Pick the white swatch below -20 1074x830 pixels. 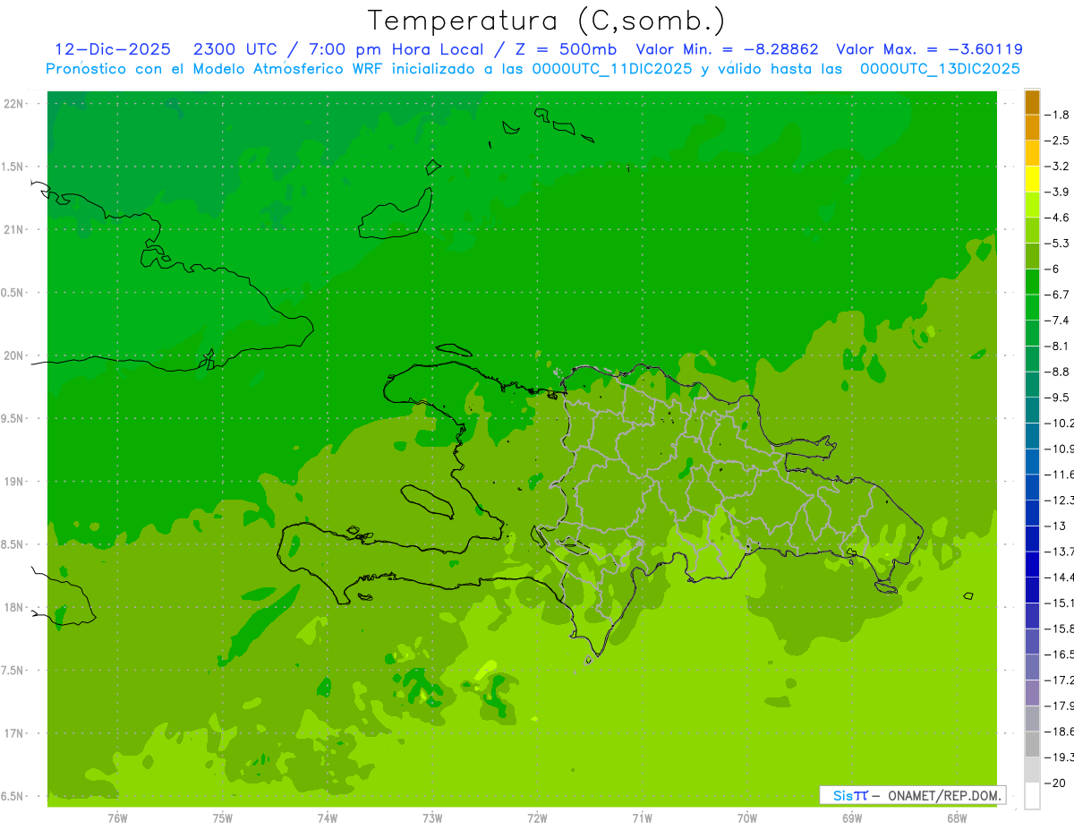pos(1032,796)
